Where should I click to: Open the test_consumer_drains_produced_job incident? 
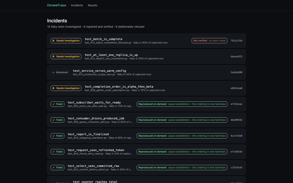coord(146,120)
